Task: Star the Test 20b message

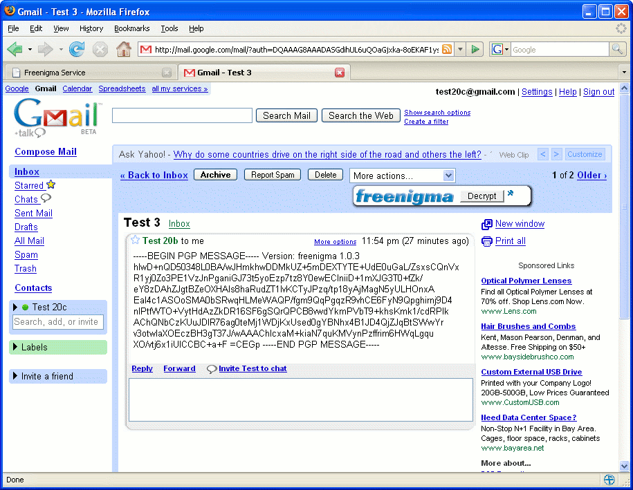Action: pos(135,240)
